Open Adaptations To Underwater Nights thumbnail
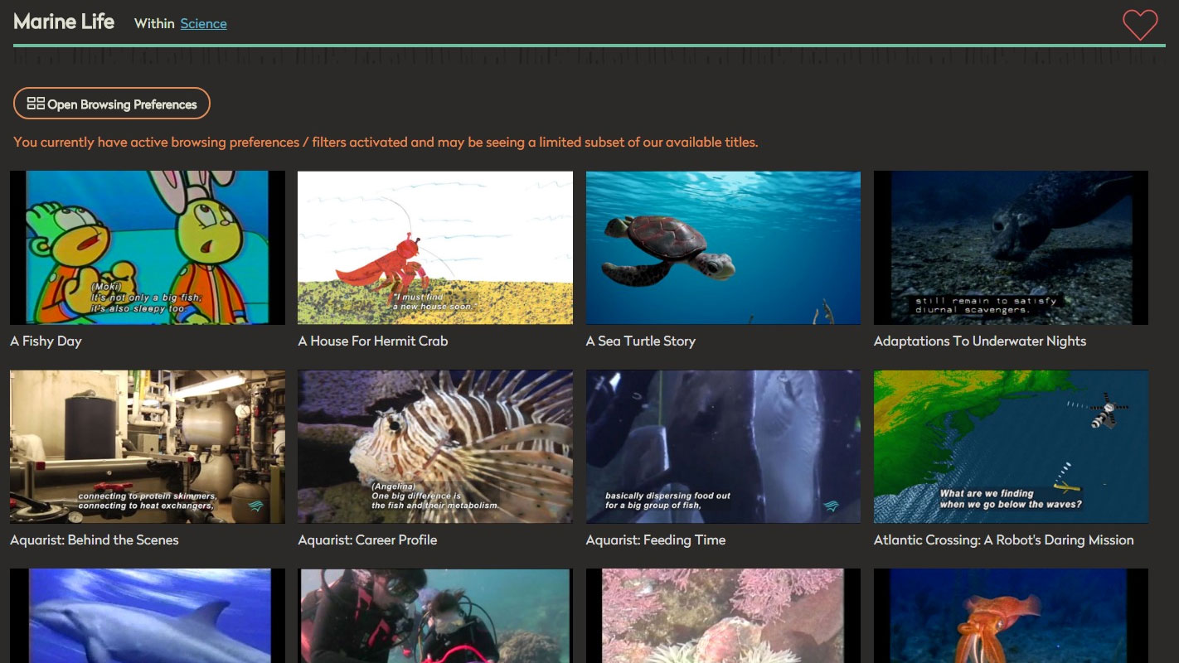This screenshot has width=1179, height=663. pos(1012,248)
